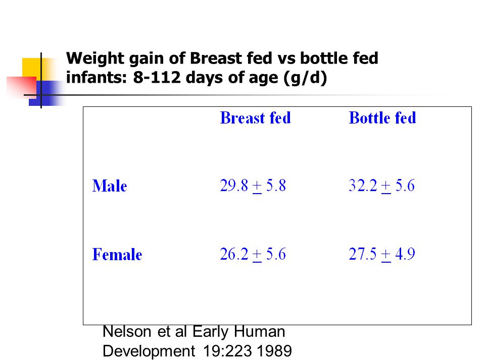Viewport: 485px width, 363px height.
Task: Click the red square in slide logo
Action: tap(22, 86)
